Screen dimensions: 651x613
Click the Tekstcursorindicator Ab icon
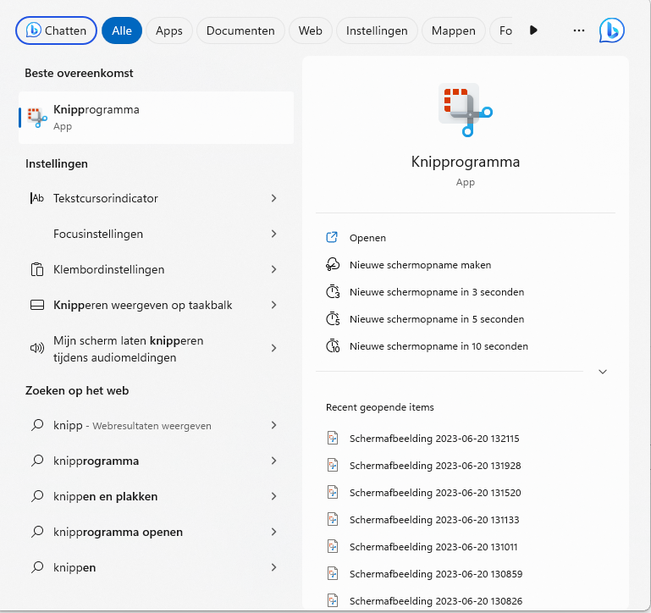(37, 198)
